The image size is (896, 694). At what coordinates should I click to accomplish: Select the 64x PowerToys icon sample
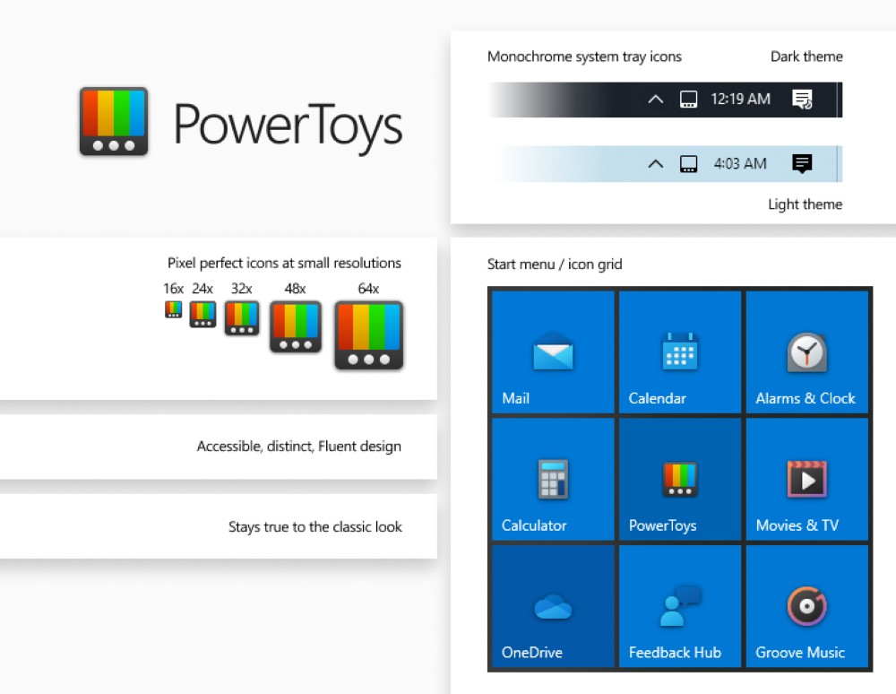369,335
